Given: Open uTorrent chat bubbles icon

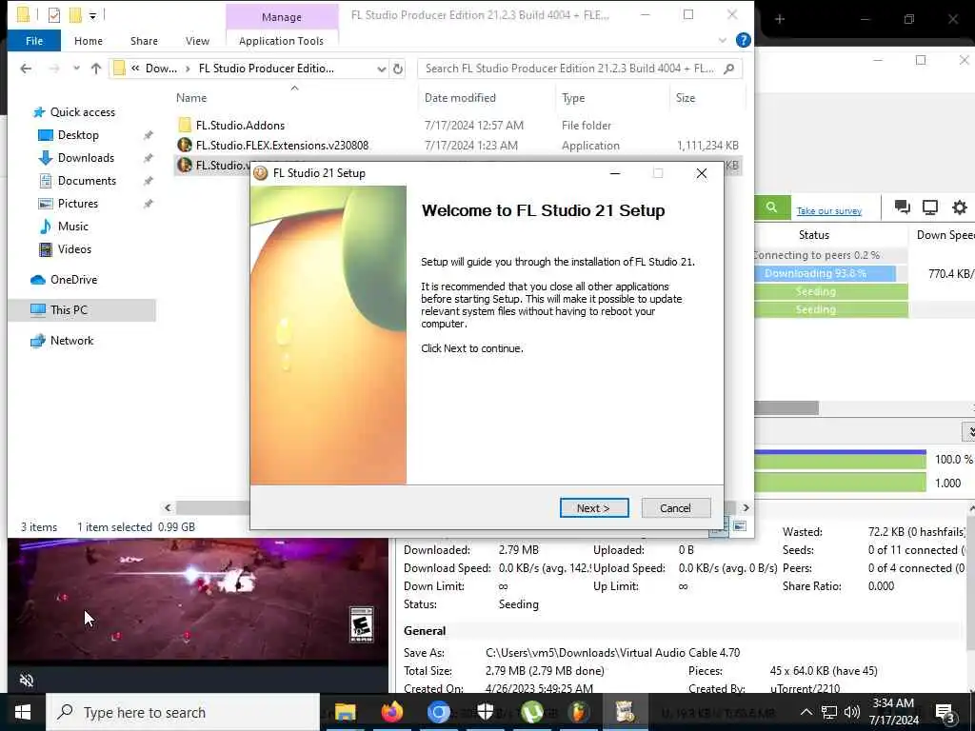Looking at the screenshot, I should [x=902, y=207].
